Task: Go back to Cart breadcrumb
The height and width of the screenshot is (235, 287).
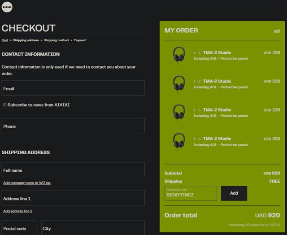Action: coord(5,40)
